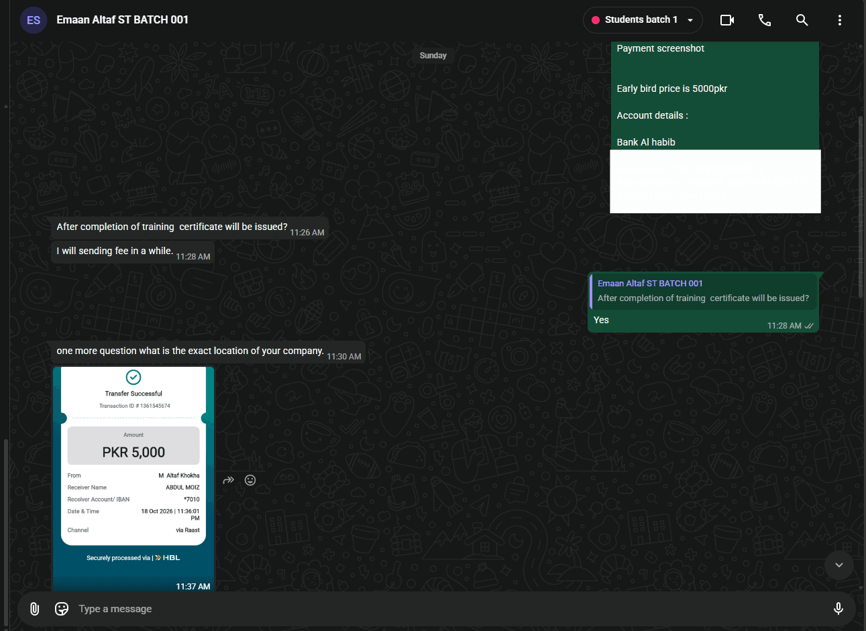Image resolution: width=866 pixels, height=631 pixels.
Task: Open the HBL transfer receipt image
Action: click(x=133, y=479)
